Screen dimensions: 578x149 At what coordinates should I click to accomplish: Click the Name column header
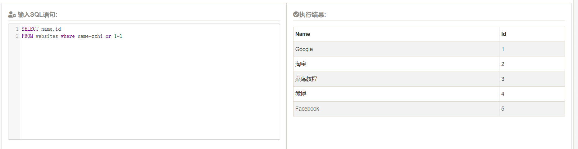point(303,34)
